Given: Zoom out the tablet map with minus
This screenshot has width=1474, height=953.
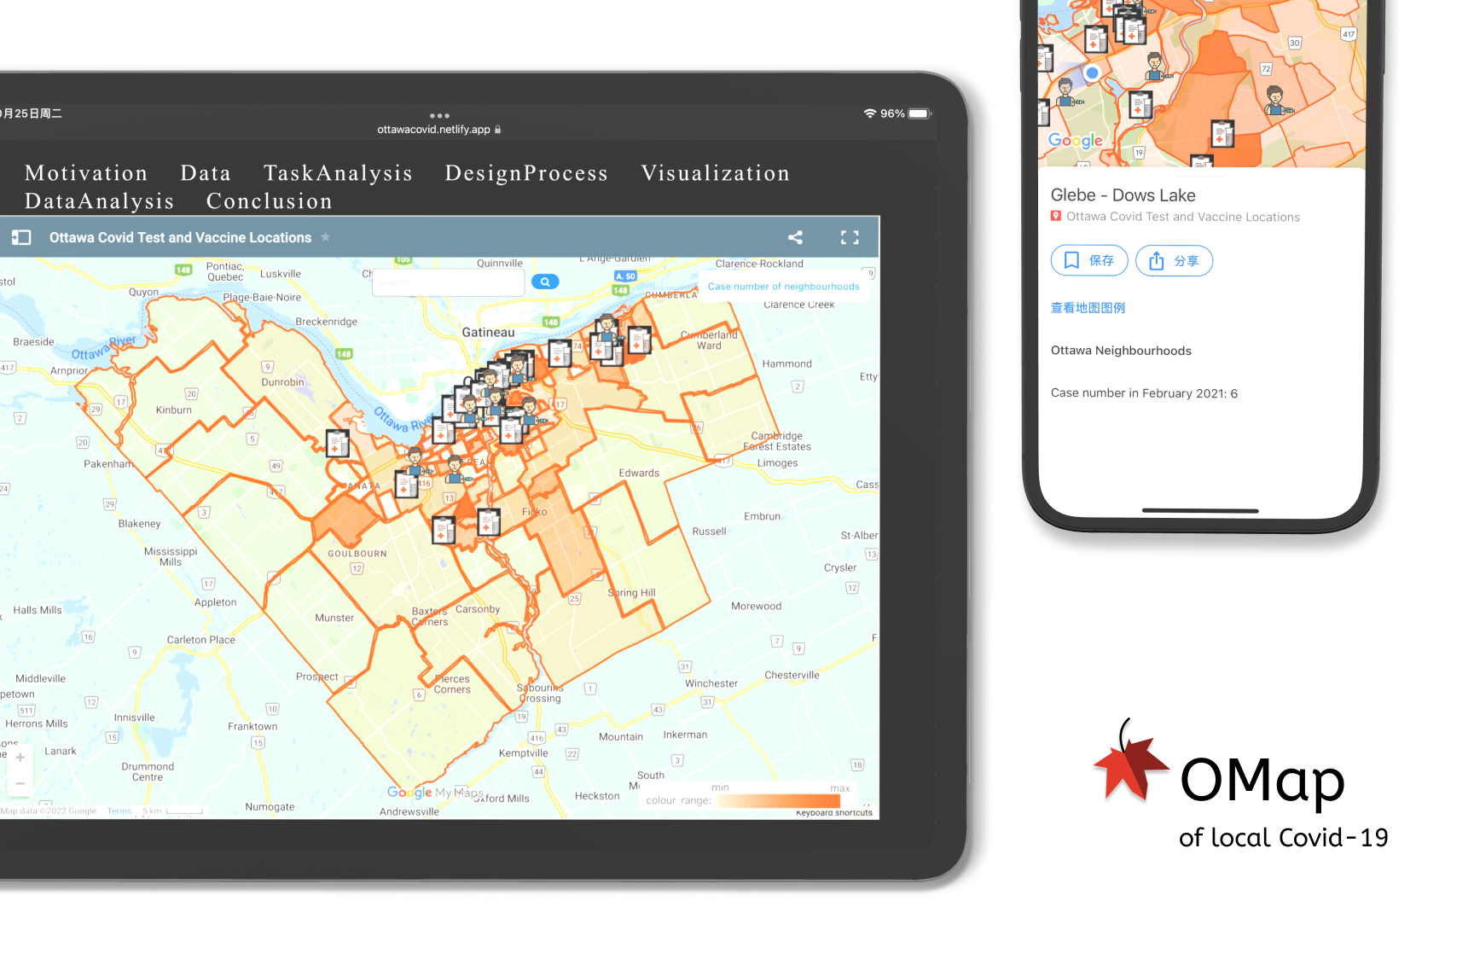Looking at the screenshot, I should pos(20,783).
